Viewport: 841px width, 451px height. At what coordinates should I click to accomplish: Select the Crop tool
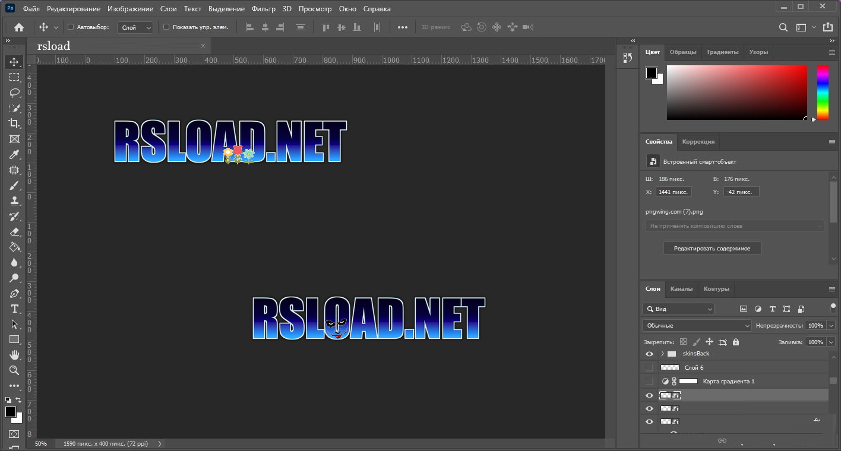pos(14,123)
